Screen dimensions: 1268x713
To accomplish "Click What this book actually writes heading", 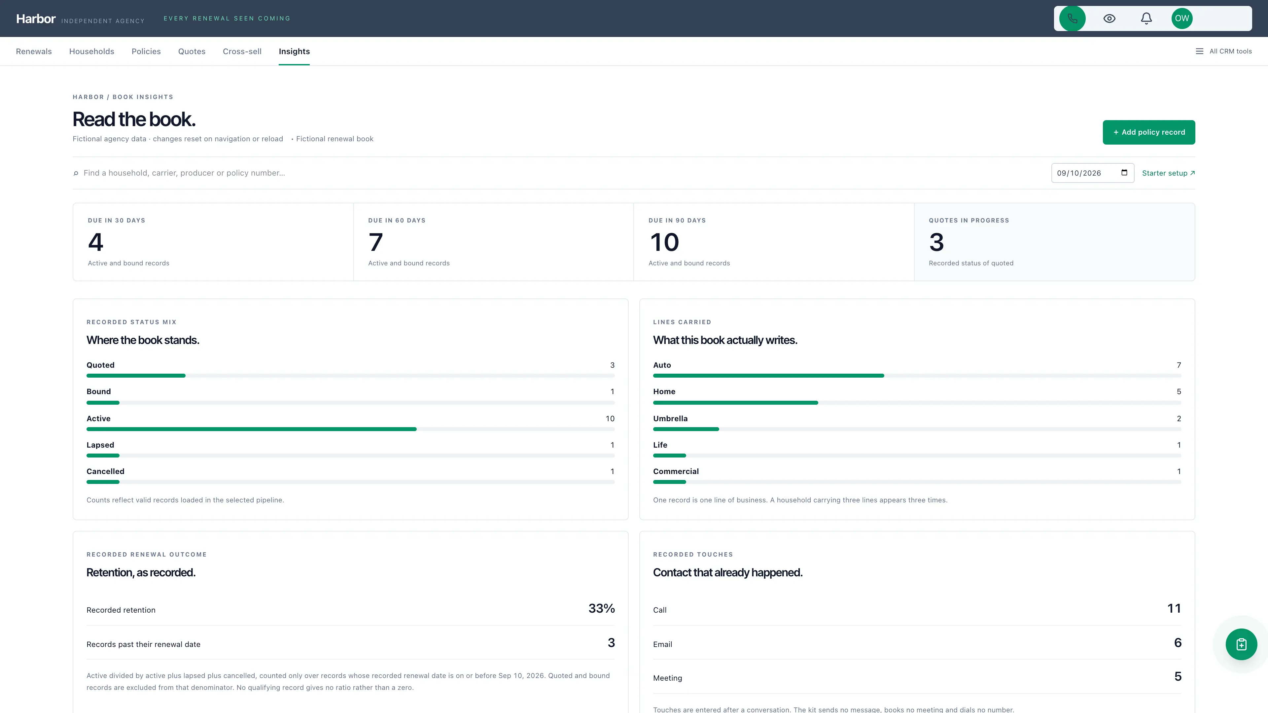I will (x=725, y=340).
